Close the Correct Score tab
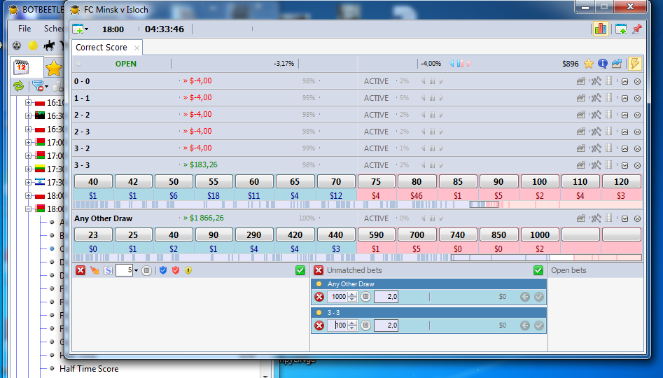This screenshot has width=663, height=378. pos(137,48)
